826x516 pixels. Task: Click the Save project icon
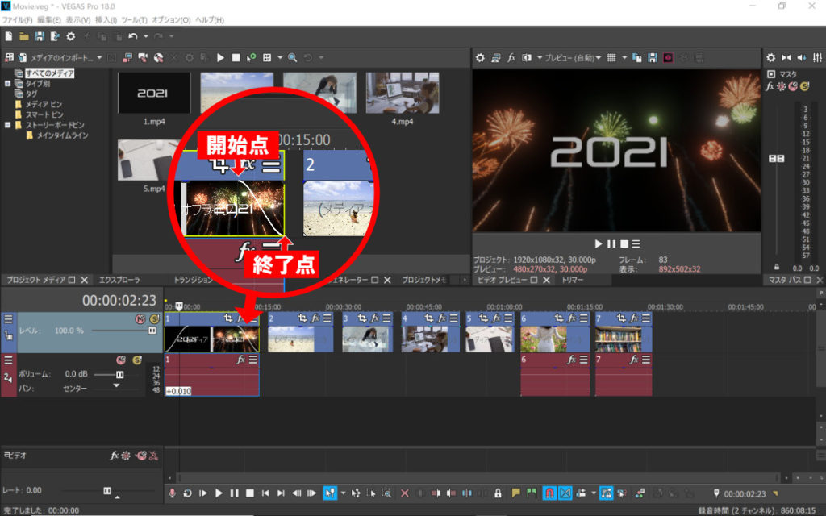39,36
